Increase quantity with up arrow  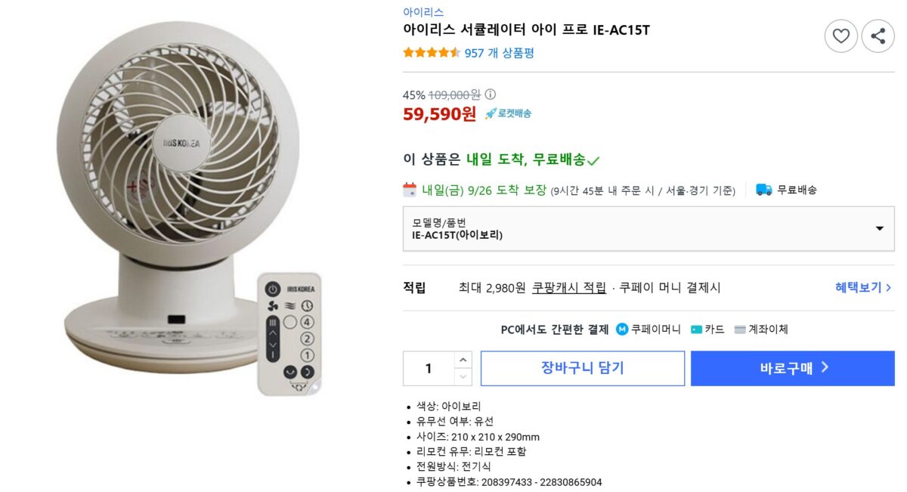point(463,360)
